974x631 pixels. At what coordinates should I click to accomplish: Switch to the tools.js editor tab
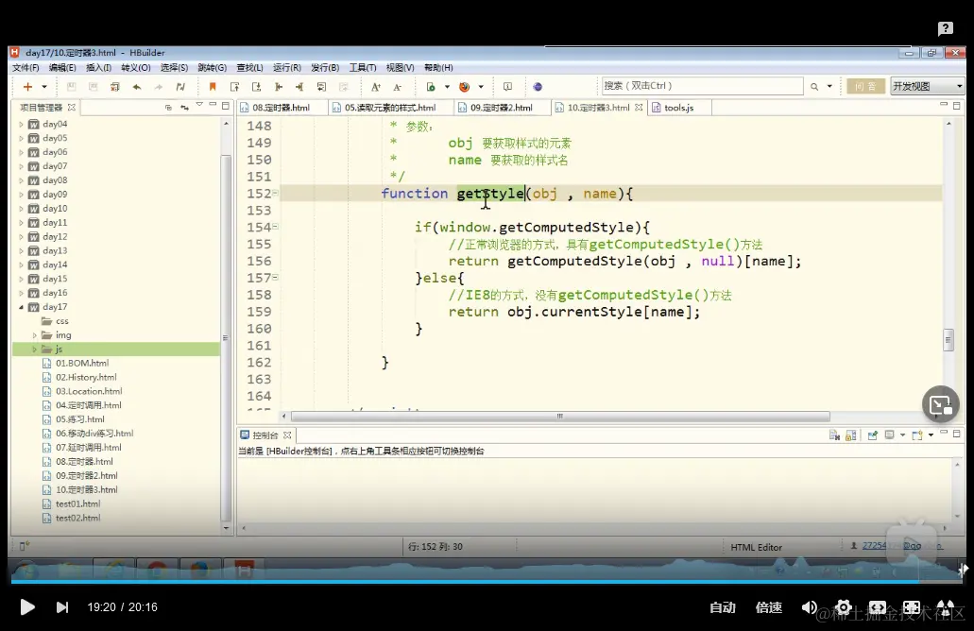click(679, 108)
